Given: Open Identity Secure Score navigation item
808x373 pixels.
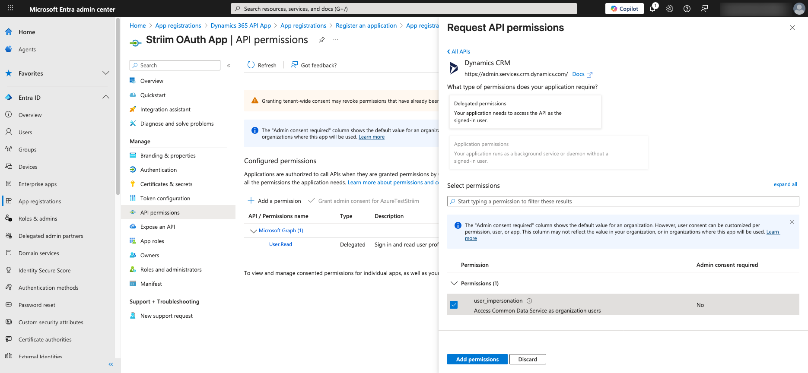Looking at the screenshot, I should point(45,271).
